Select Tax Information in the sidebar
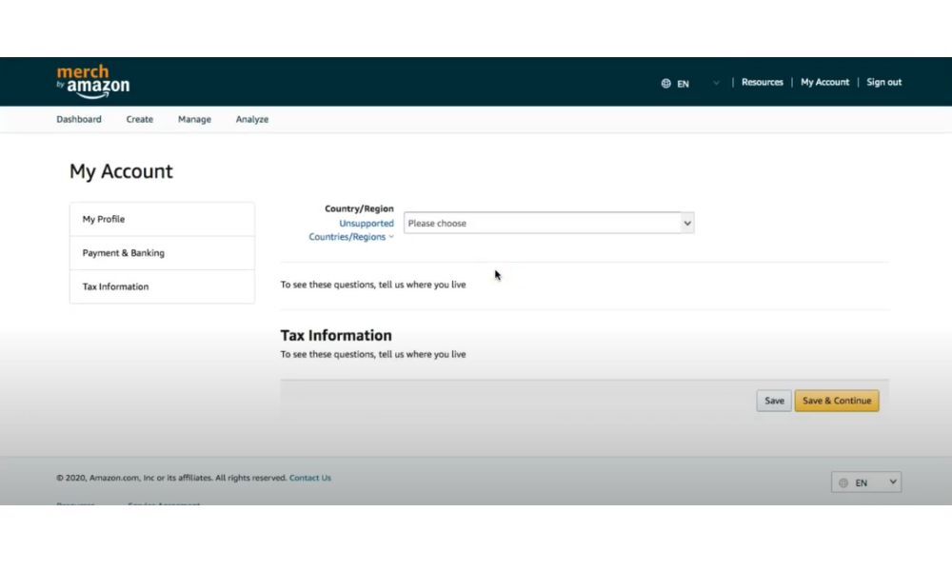The image size is (952, 571). (162, 286)
